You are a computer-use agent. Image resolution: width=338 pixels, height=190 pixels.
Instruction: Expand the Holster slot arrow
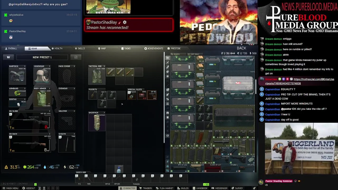(x=74, y=111)
